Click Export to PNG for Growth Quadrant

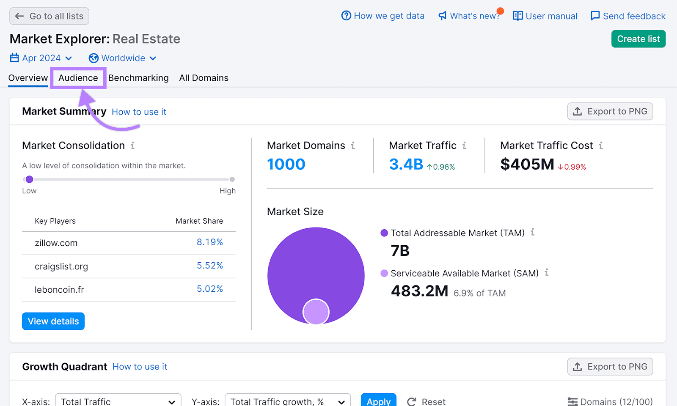[610, 366]
